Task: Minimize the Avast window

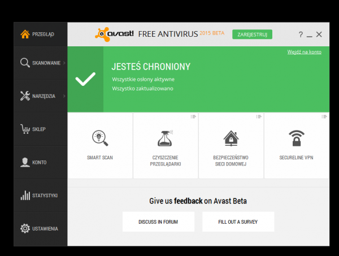Action: 310,36
